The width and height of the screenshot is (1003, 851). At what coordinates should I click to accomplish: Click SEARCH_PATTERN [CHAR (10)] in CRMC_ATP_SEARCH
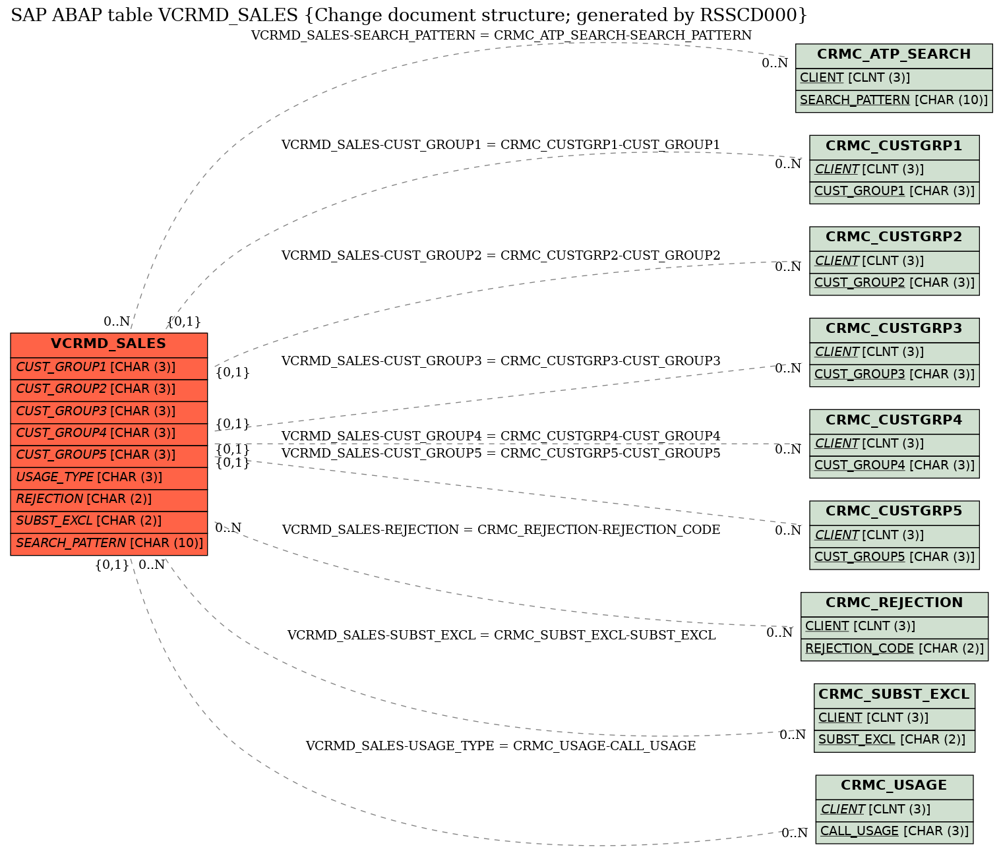(894, 100)
